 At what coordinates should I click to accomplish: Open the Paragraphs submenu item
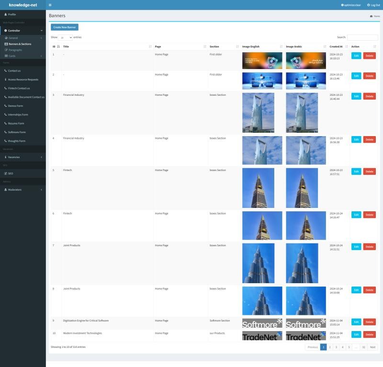(x=15, y=50)
